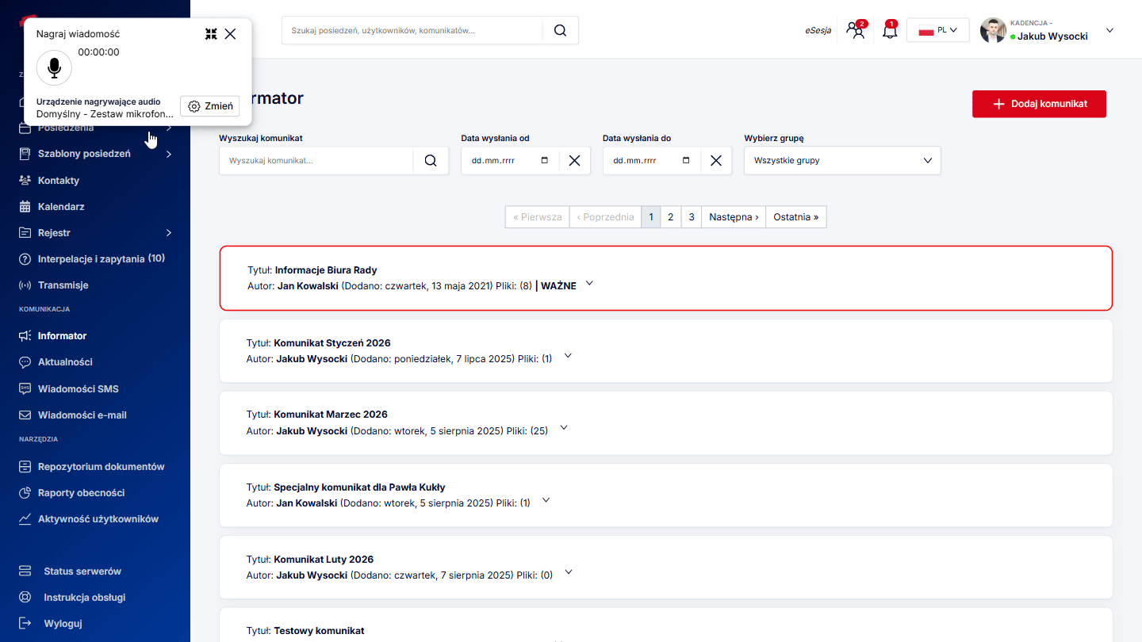Go to pagination page 2
This screenshot has height=642, width=1142.
pos(670,217)
